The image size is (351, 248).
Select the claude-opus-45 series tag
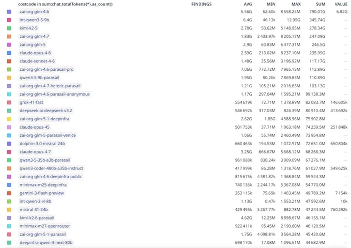point(35,127)
